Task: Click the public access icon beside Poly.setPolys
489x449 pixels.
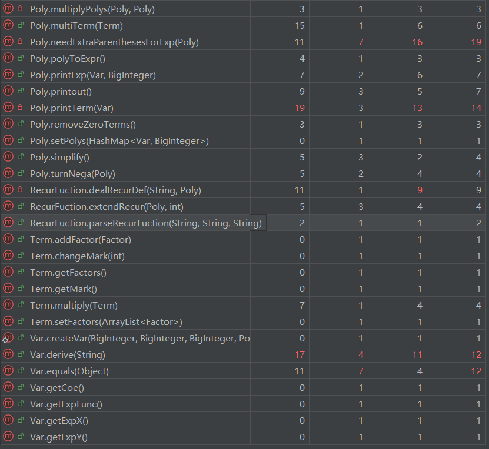Action: coord(21,140)
